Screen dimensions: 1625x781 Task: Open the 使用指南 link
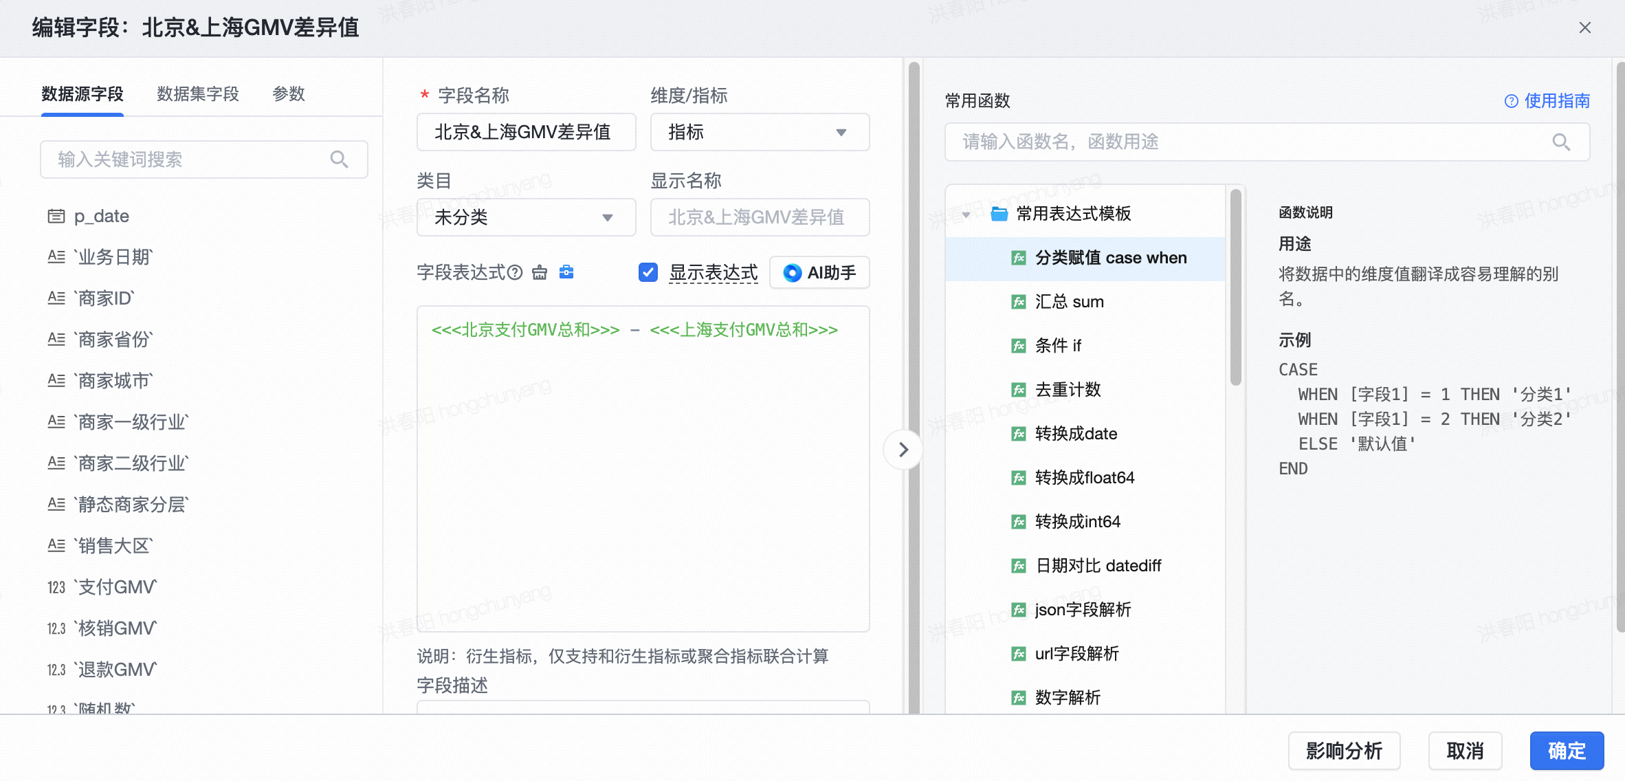pos(1547,101)
